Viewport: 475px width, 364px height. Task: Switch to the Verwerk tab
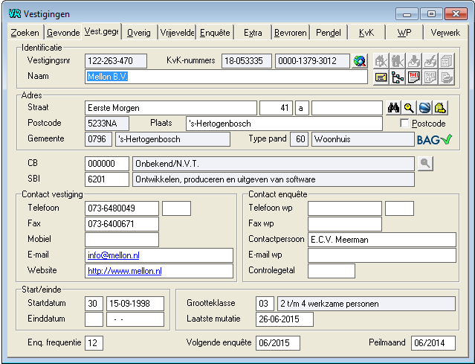click(445, 33)
